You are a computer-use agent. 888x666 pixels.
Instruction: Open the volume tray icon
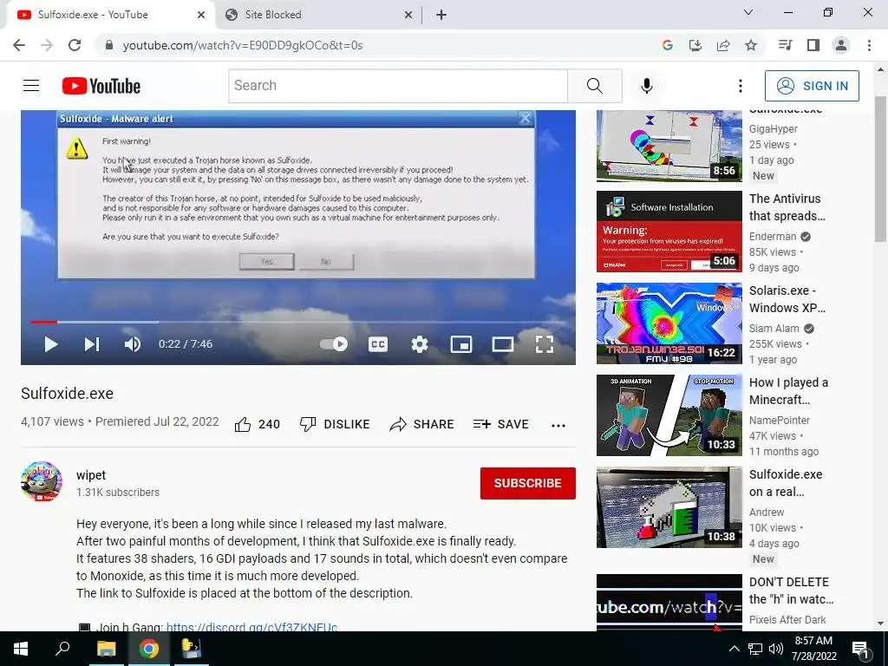point(776,649)
